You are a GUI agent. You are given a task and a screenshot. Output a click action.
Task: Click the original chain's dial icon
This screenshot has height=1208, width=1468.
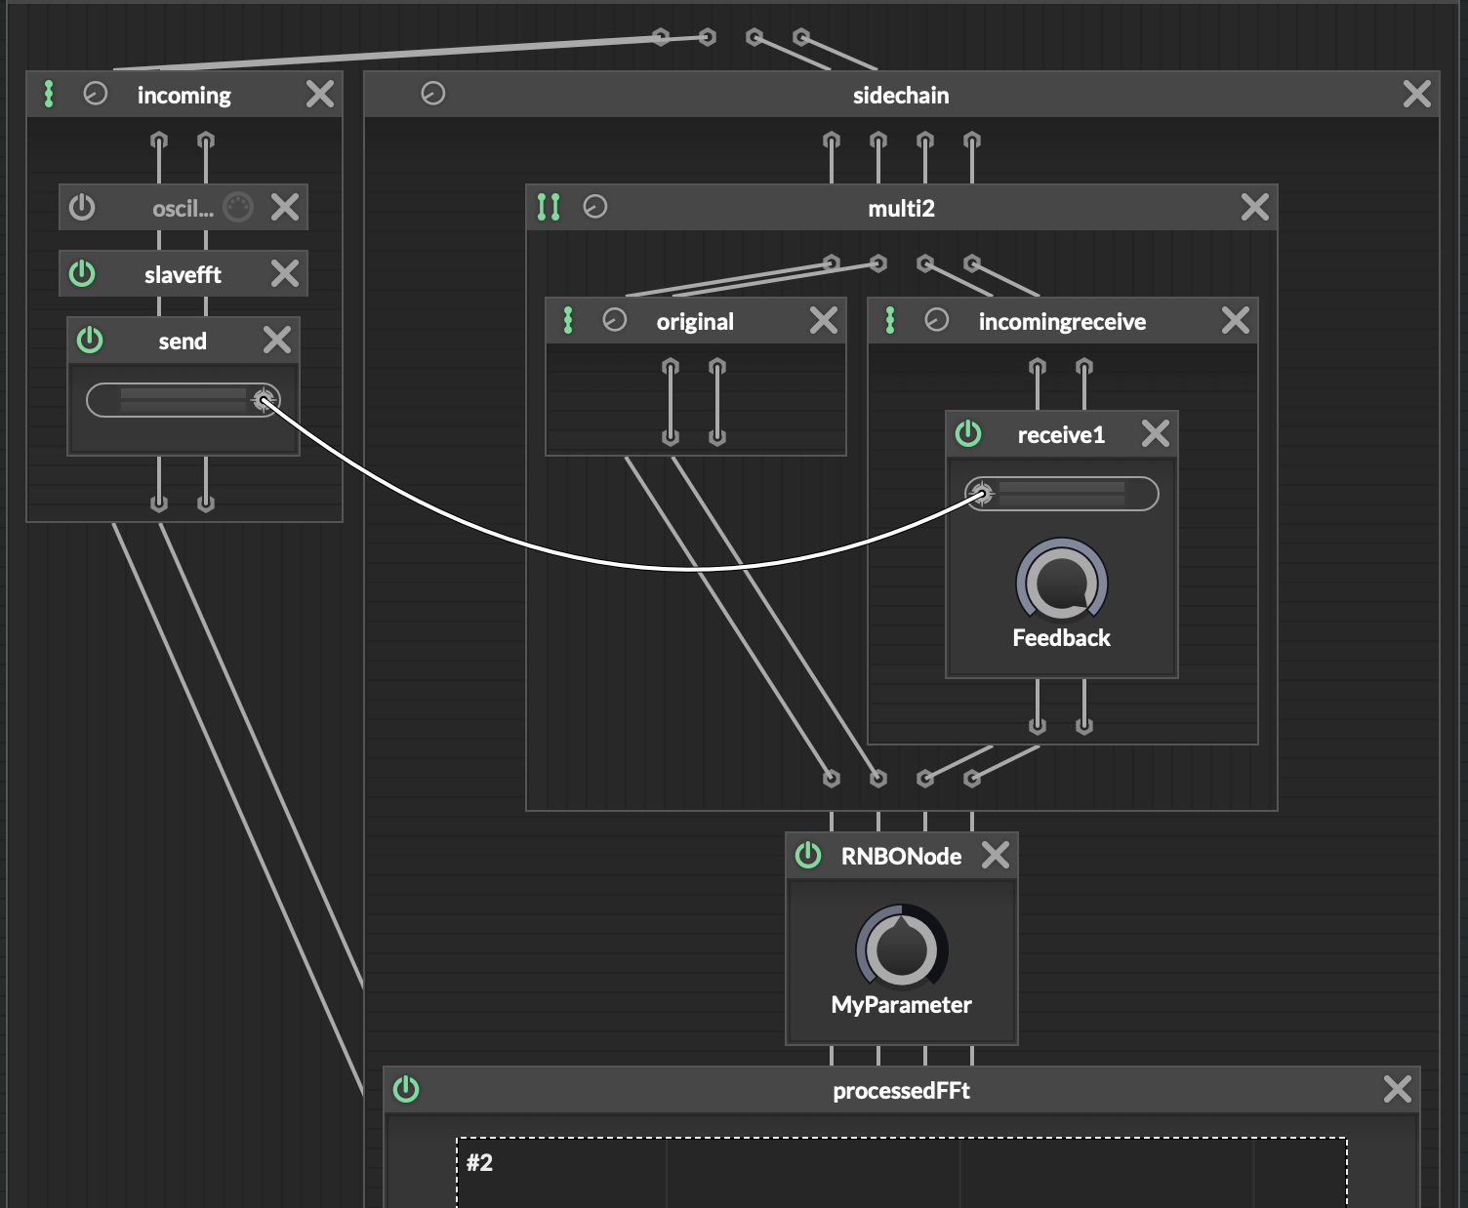[615, 320]
